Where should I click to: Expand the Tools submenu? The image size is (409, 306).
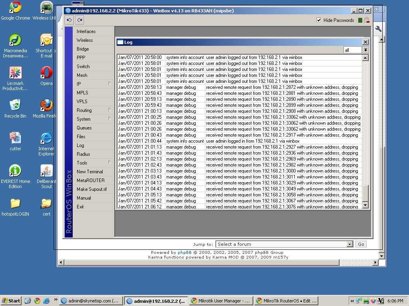[x=109, y=163]
